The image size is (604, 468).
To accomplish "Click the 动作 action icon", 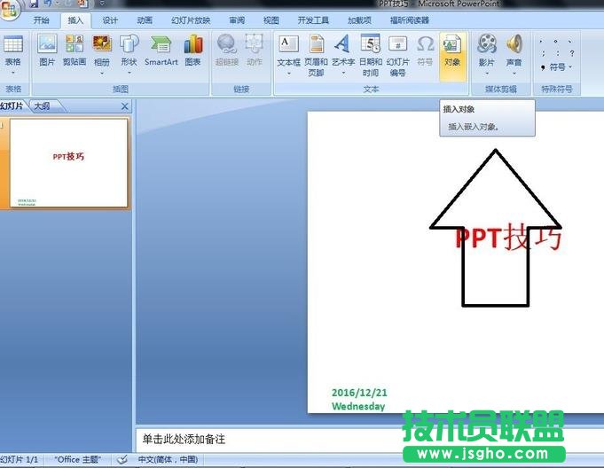I will coord(254,44).
